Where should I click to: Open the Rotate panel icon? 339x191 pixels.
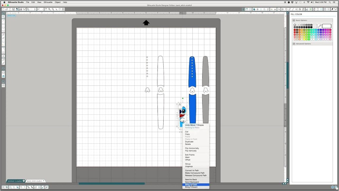[286, 9]
